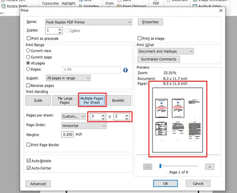Click Summarize Comments button
The image size is (237, 193).
[159, 59]
